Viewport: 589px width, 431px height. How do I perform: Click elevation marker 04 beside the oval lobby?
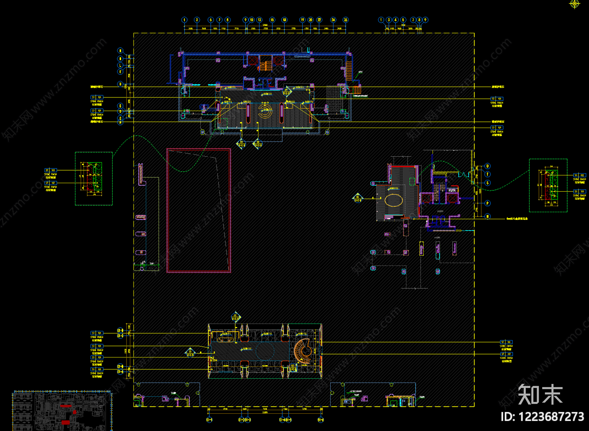pyautogui.click(x=357, y=199)
